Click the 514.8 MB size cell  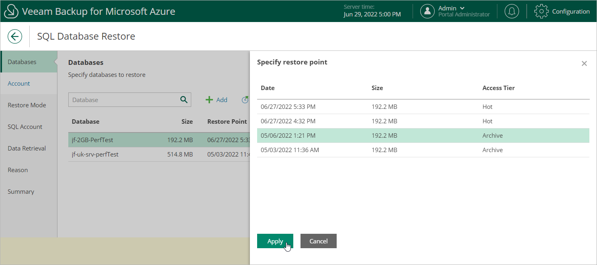tap(180, 155)
